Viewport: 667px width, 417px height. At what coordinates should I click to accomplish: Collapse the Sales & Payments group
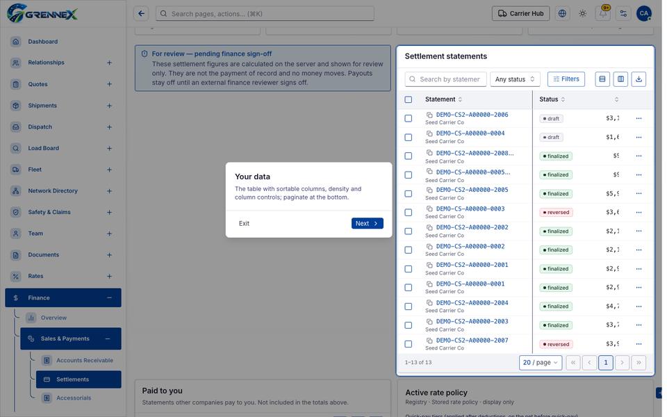[x=108, y=338]
